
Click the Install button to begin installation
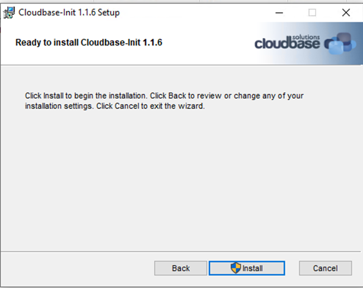pos(247,268)
